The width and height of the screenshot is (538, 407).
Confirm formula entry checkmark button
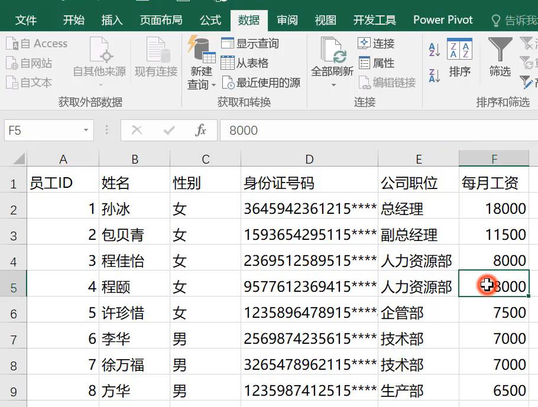pyautogui.click(x=169, y=131)
